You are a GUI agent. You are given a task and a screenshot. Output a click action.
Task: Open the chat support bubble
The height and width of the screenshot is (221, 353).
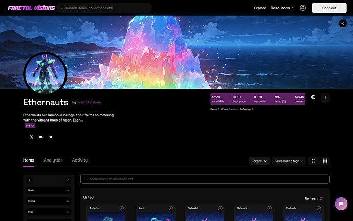tap(341, 204)
